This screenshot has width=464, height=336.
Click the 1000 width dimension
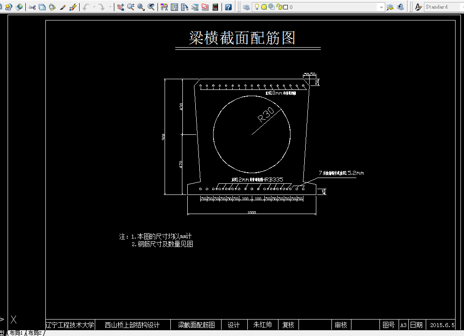click(x=251, y=212)
